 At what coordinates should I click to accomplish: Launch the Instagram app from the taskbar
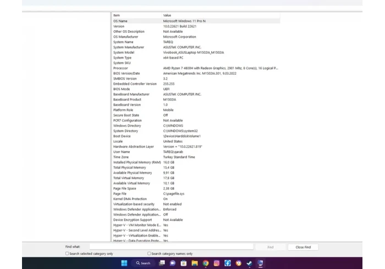[x=217, y=263]
